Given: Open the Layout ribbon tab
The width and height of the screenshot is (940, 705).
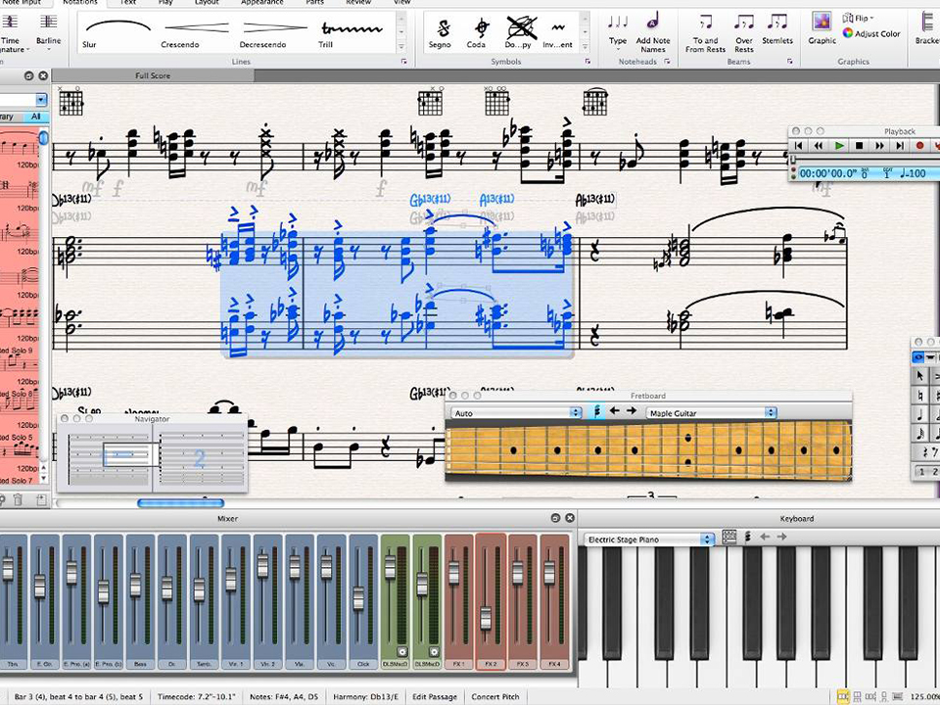Looking at the screenshot, I should (207, 2).
